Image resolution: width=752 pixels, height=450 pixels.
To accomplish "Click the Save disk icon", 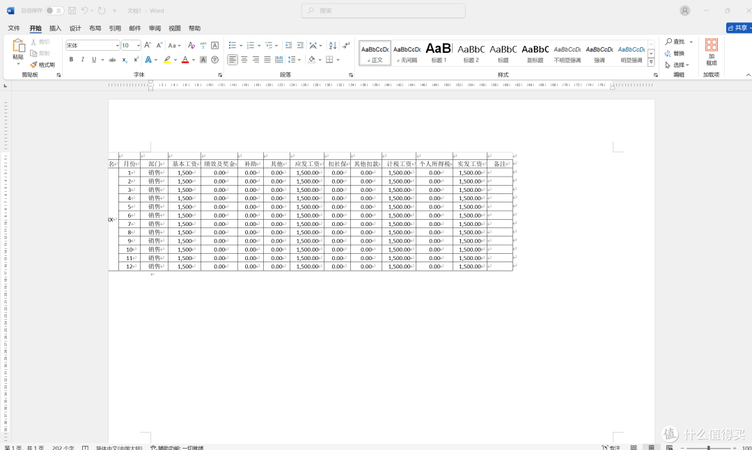I will [72, 10].
